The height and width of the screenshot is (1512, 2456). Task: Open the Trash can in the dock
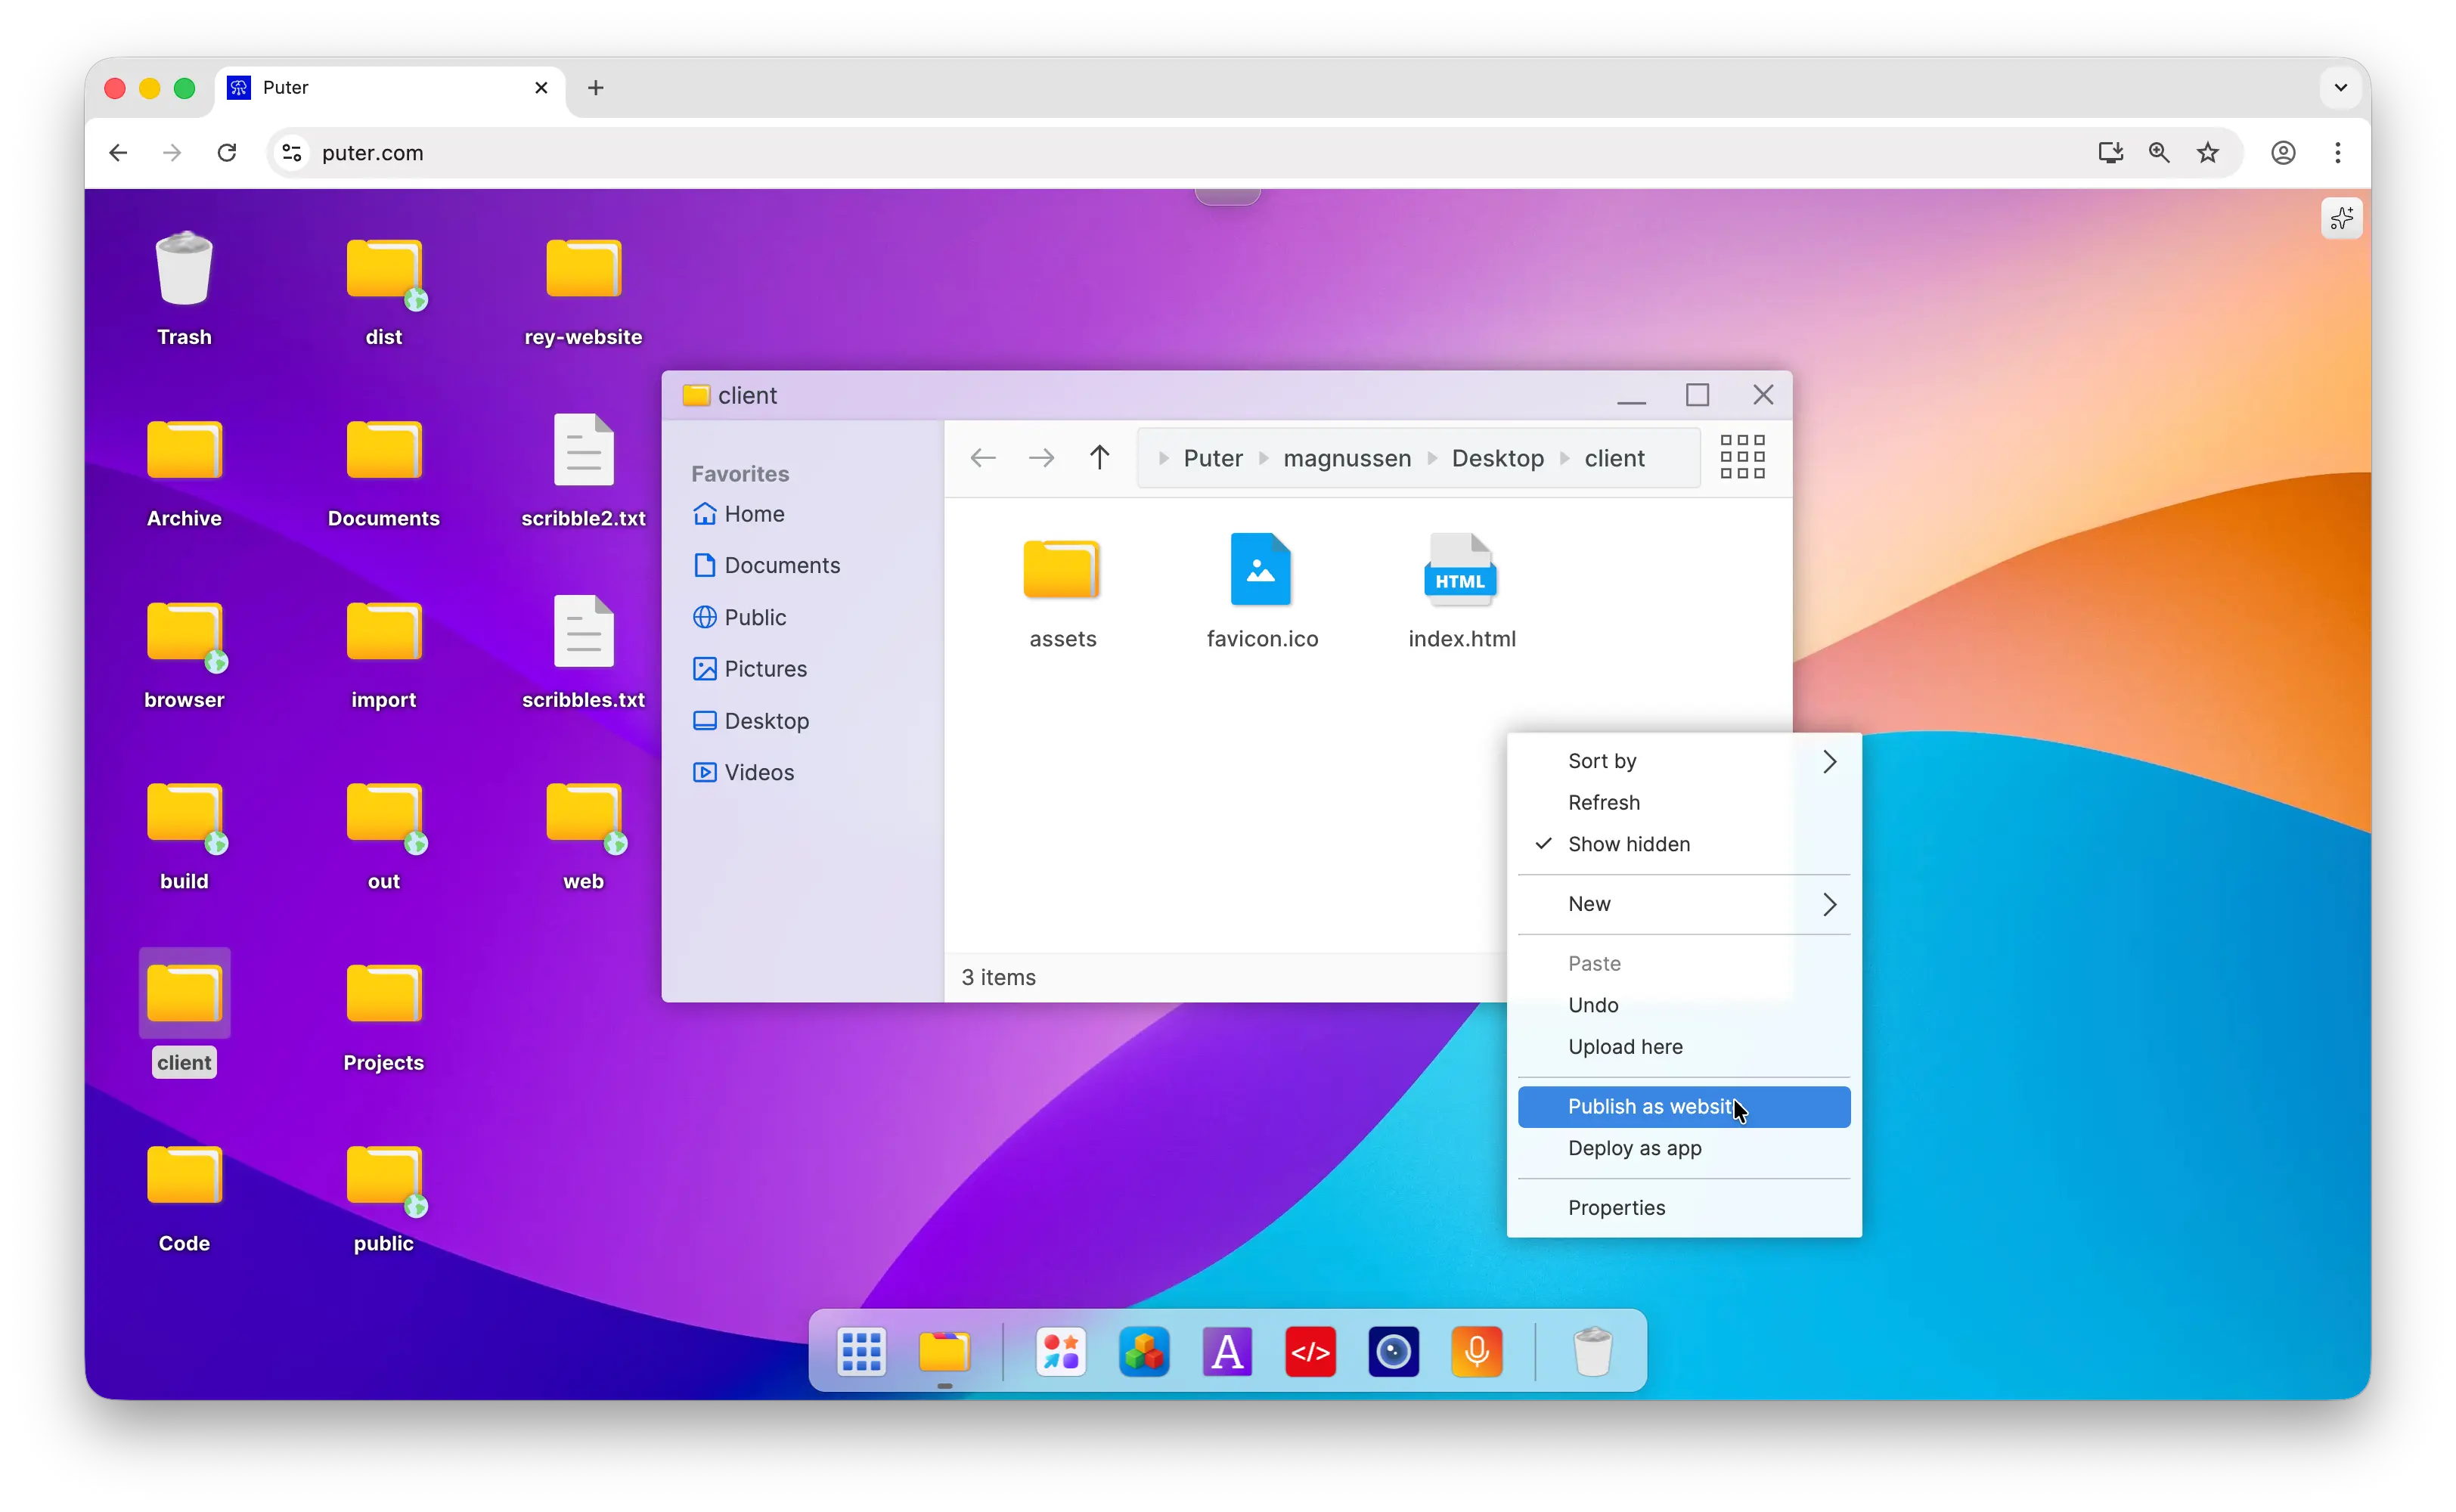(1594, 1352)
